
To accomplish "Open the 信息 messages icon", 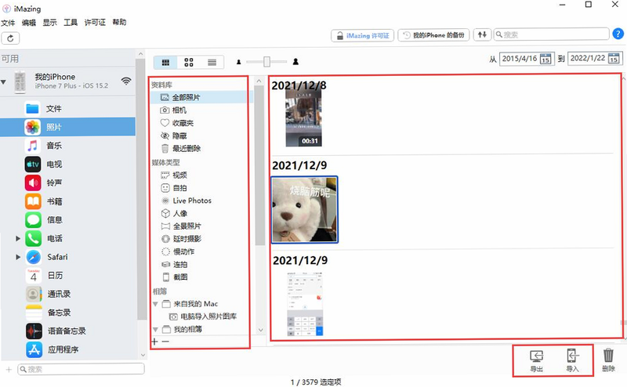I will 33,219.
